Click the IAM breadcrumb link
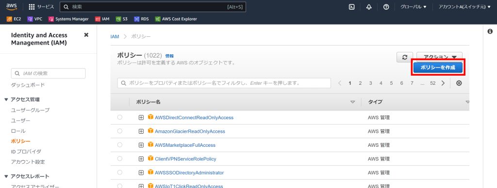497x188 pixels. point(115,36)
